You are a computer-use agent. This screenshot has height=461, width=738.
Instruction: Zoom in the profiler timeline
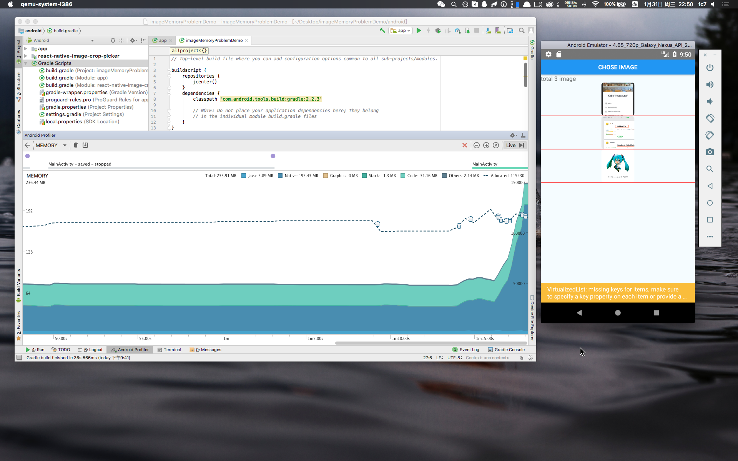[x=486, y=145]
